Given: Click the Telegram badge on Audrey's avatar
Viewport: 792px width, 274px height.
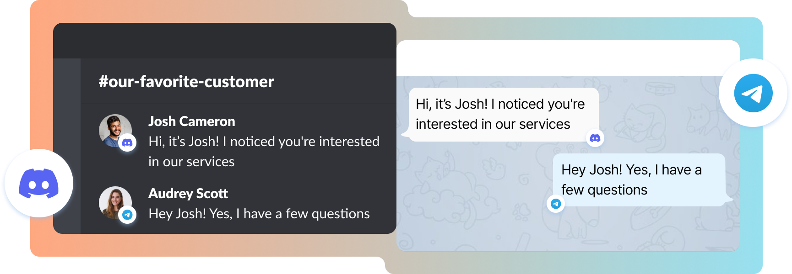Looking at the screenshot, I should click(x=127, y=214).
